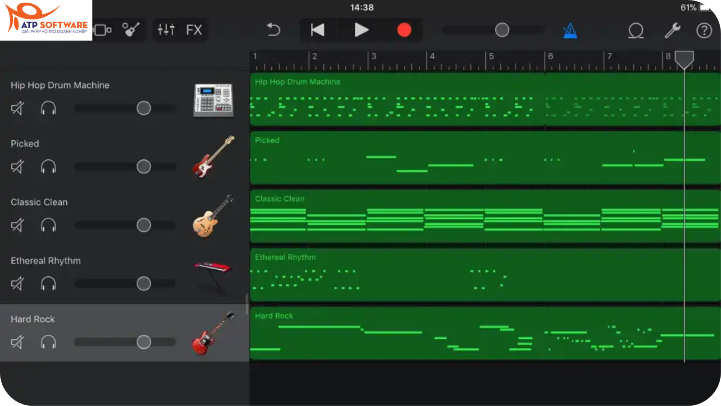This screenshot has height=406, width=721.
Task: Open the track controls mixer icon
Action: point(166,30)
